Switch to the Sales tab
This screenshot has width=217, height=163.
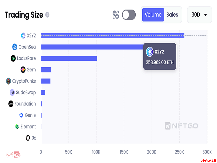(172, 15)
